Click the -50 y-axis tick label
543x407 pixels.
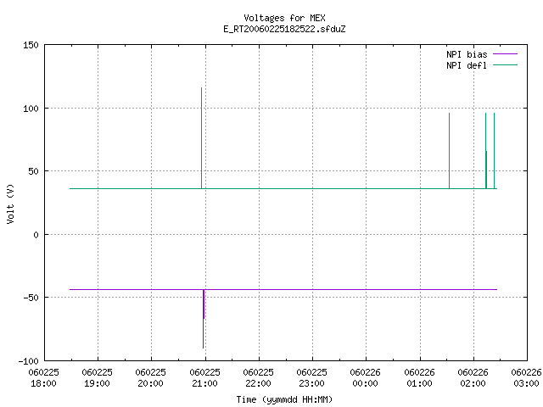tap(31, 298)
